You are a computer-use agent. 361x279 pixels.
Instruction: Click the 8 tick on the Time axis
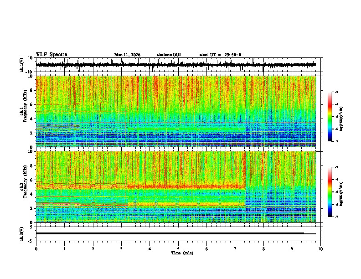(263, 249)
